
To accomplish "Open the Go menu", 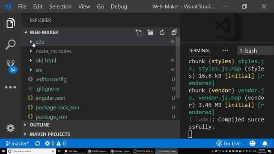I will [x=100, y=7].
